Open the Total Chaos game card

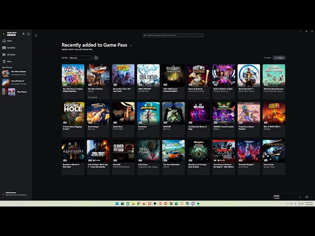click(x=149, y=157)
